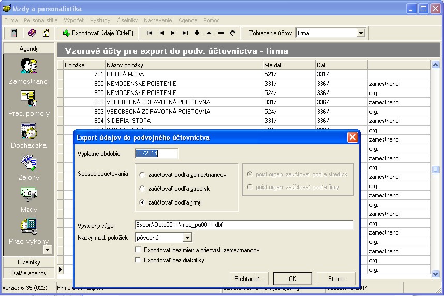Open the Personalistika menu

(41, 20)
